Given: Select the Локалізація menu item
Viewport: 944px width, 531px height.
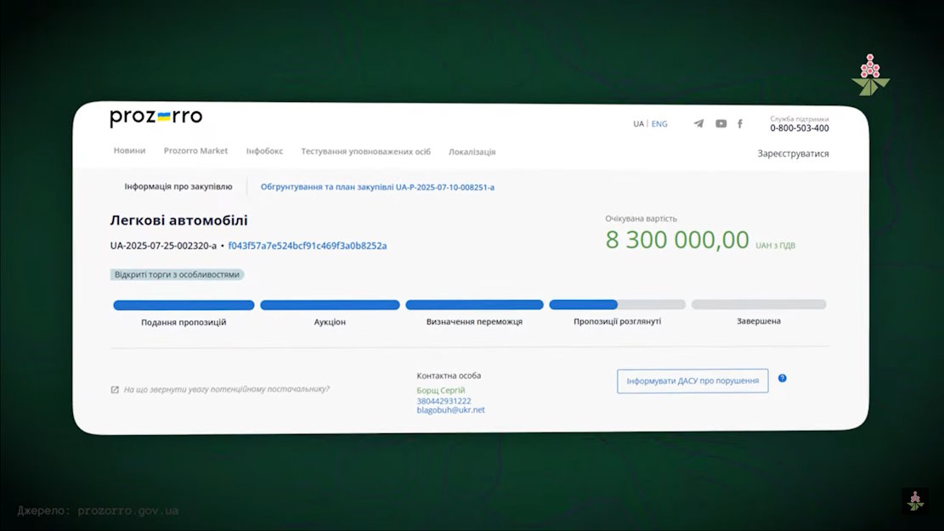Looking at the screenshot, I should tap(472, 152).
